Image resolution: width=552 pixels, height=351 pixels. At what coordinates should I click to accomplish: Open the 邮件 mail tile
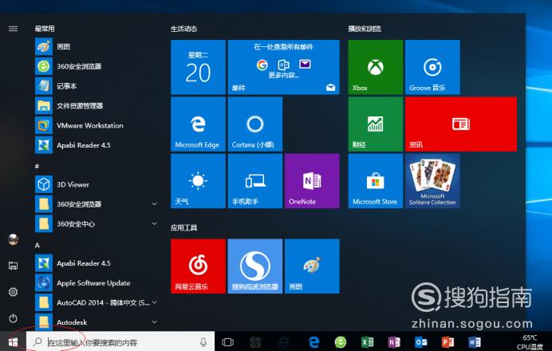[x=284, y=67]
